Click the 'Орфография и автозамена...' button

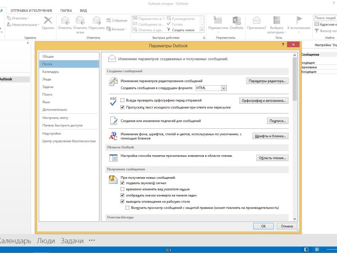(x=264, y=100)
